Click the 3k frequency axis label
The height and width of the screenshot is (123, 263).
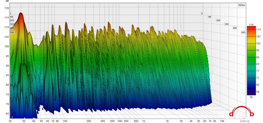[x=181, y=121]
